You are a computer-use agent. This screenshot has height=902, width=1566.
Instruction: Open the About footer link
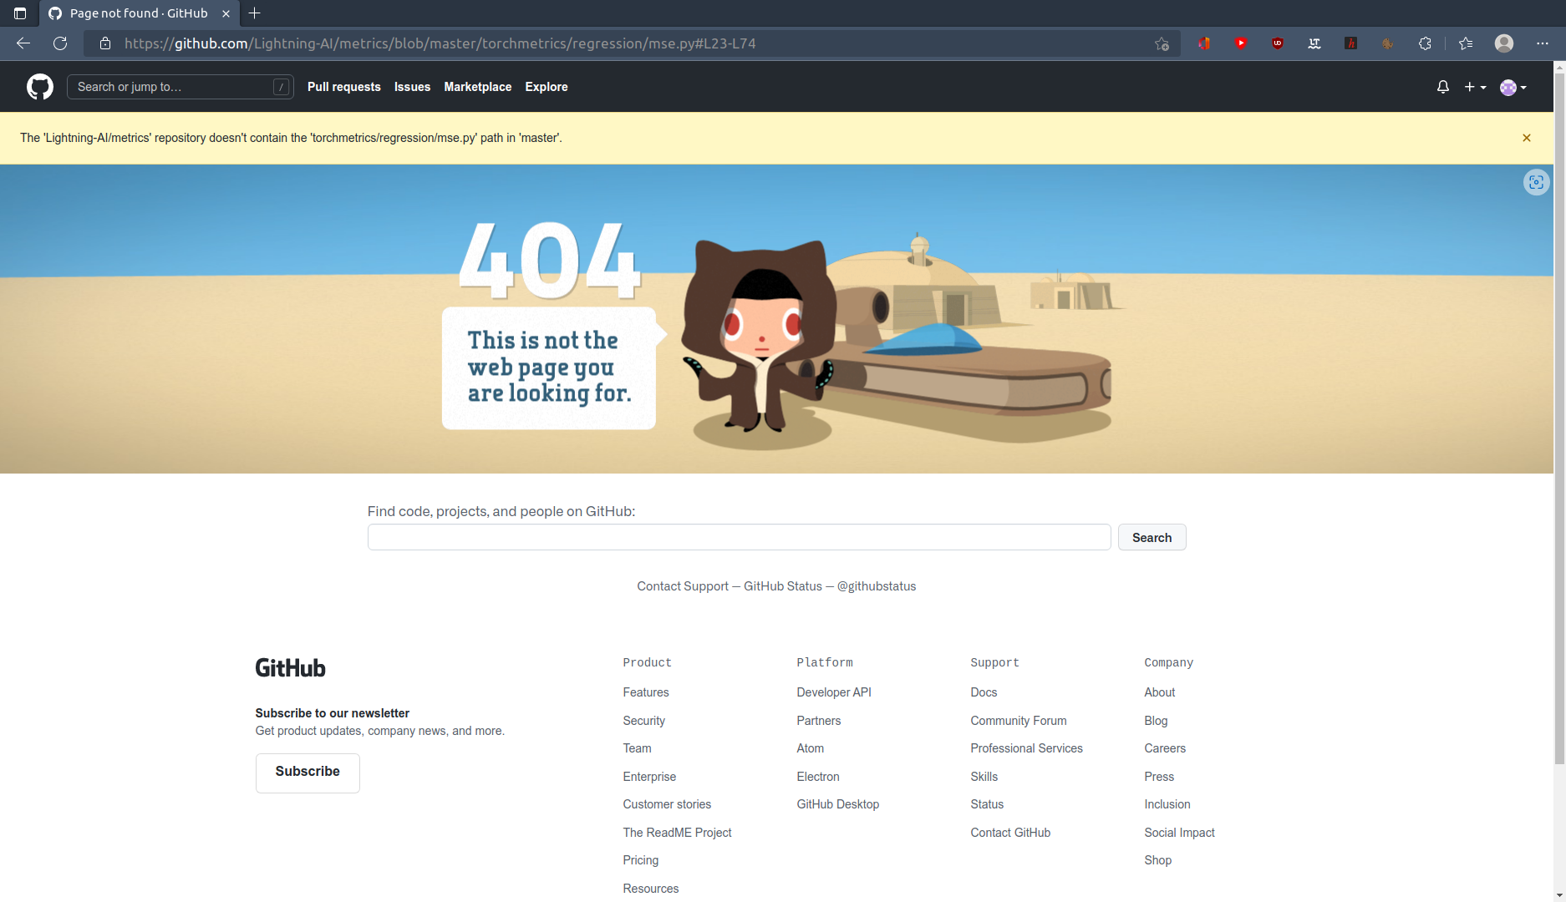(1160, 692)
